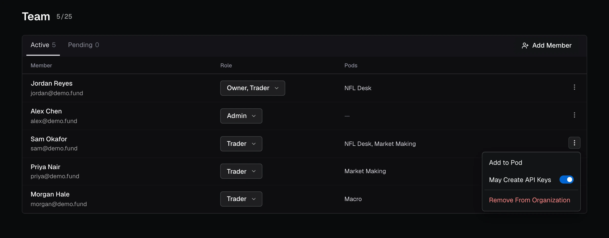Open Sam Okafor's Trader role dropdown
Screen dimensions: 609x238
241,144
